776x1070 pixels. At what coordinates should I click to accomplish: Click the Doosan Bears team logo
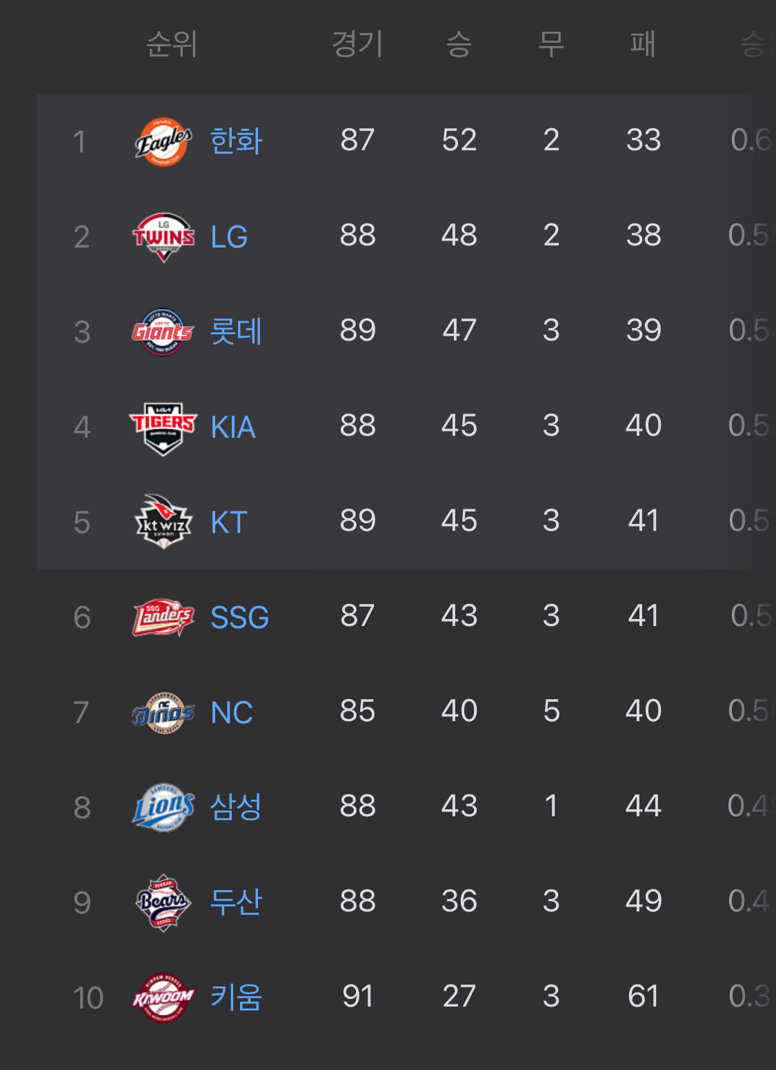(163, 902)
